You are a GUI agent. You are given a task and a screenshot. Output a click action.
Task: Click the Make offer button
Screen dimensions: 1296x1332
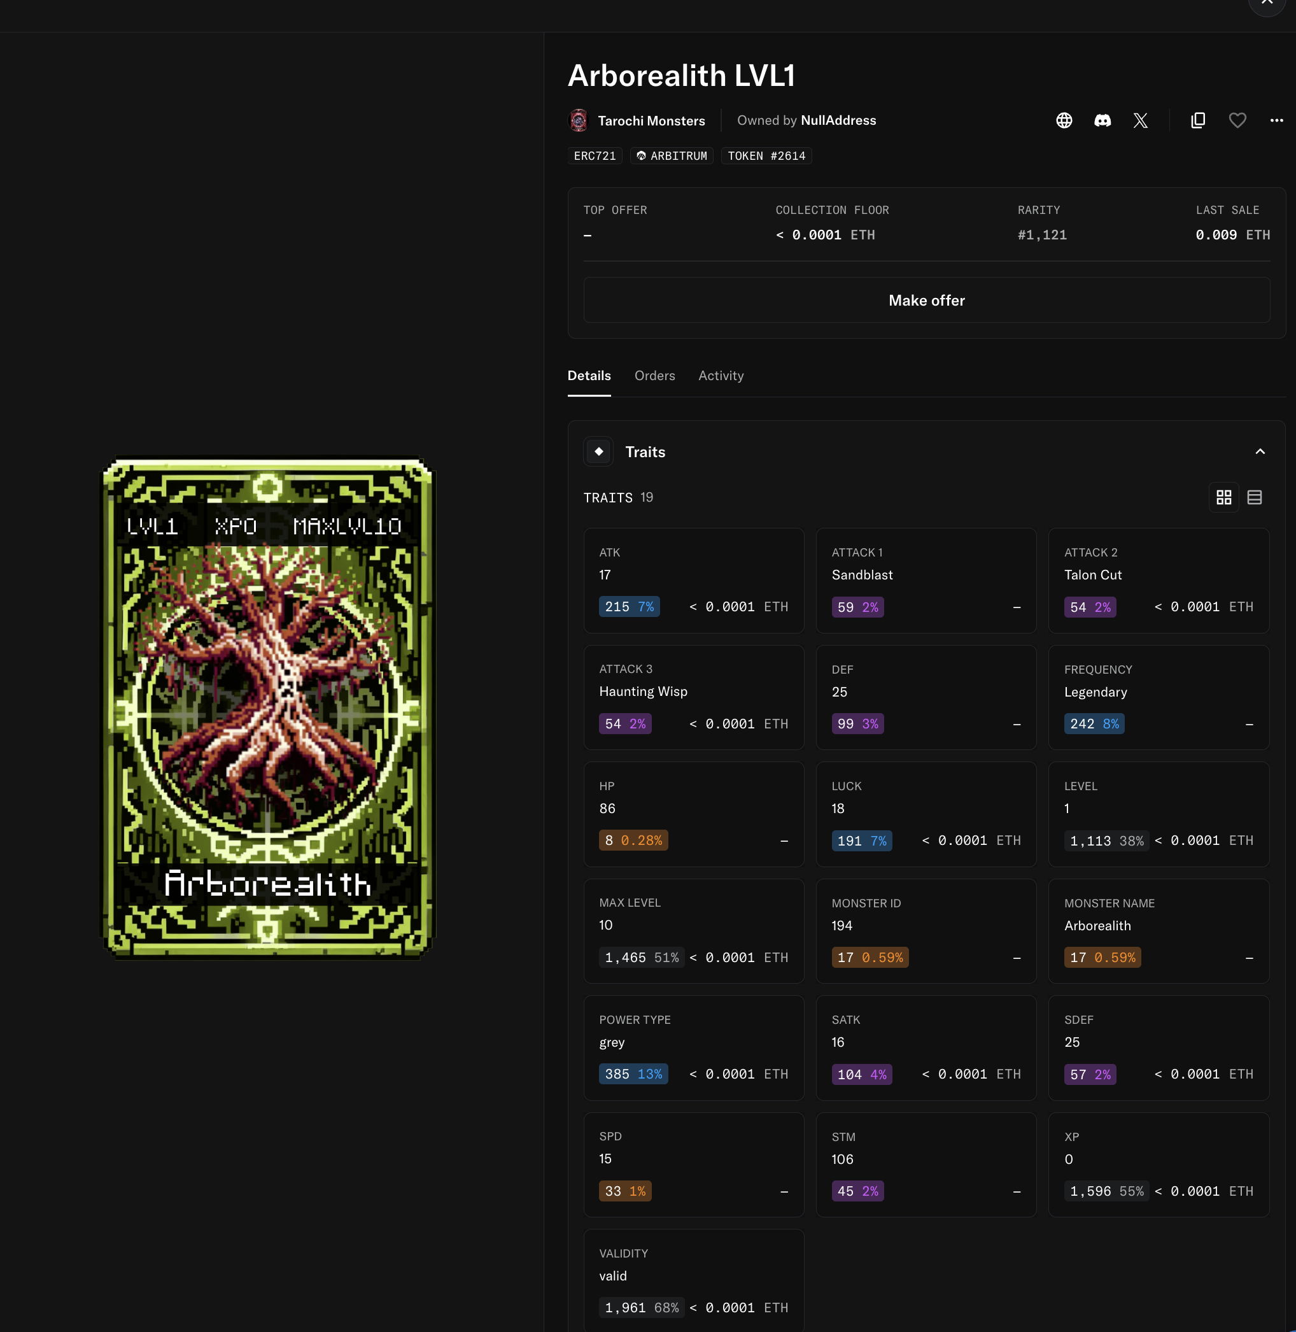pos(926,301)
